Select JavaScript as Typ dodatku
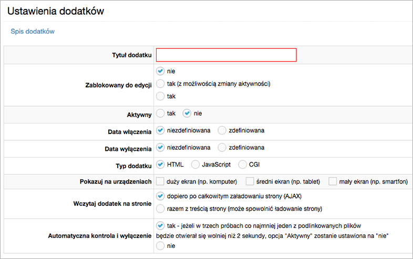This screenshot has height=259, width=413. (x=196, y=164)
